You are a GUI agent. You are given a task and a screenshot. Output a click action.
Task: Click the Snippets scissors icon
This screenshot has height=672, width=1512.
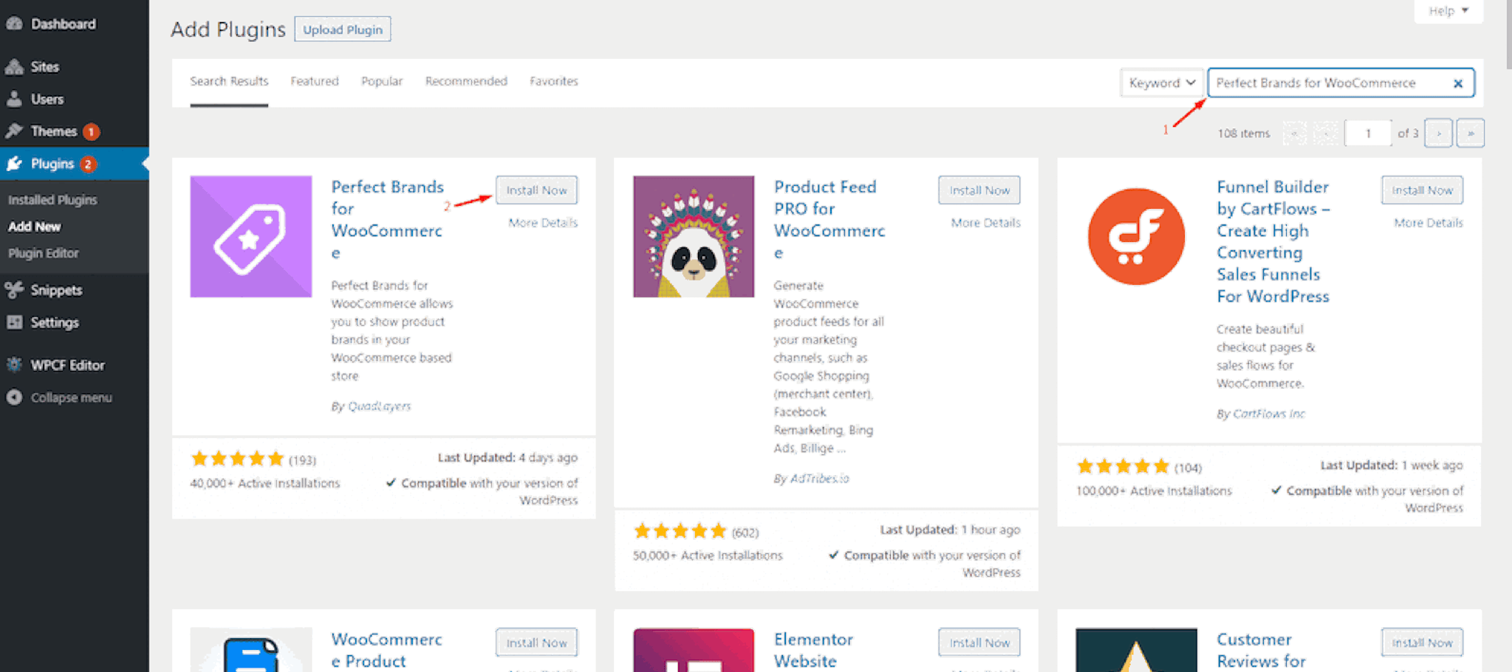tap(14, 290)
